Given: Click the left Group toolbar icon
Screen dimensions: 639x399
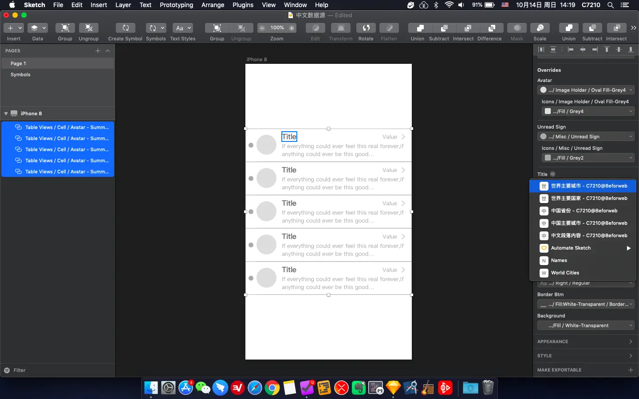Looking at the screenshot, I should point(65,28).
